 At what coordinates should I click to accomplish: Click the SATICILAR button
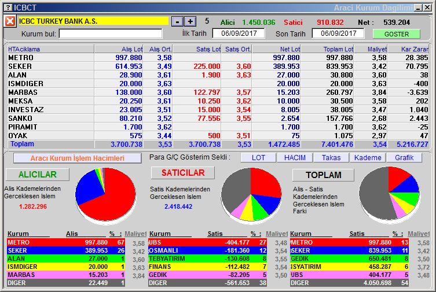183,173
